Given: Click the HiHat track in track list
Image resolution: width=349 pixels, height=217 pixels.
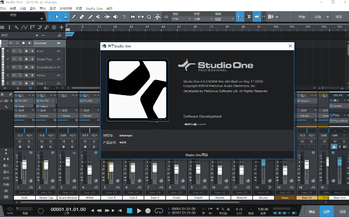Looking at the screenshot, I should (x=41, y=75).
